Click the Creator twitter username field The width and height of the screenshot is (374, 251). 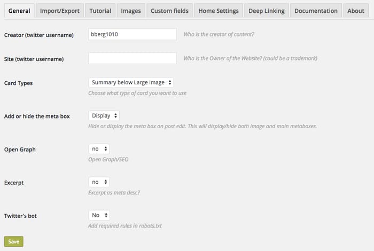coord(132,34)
